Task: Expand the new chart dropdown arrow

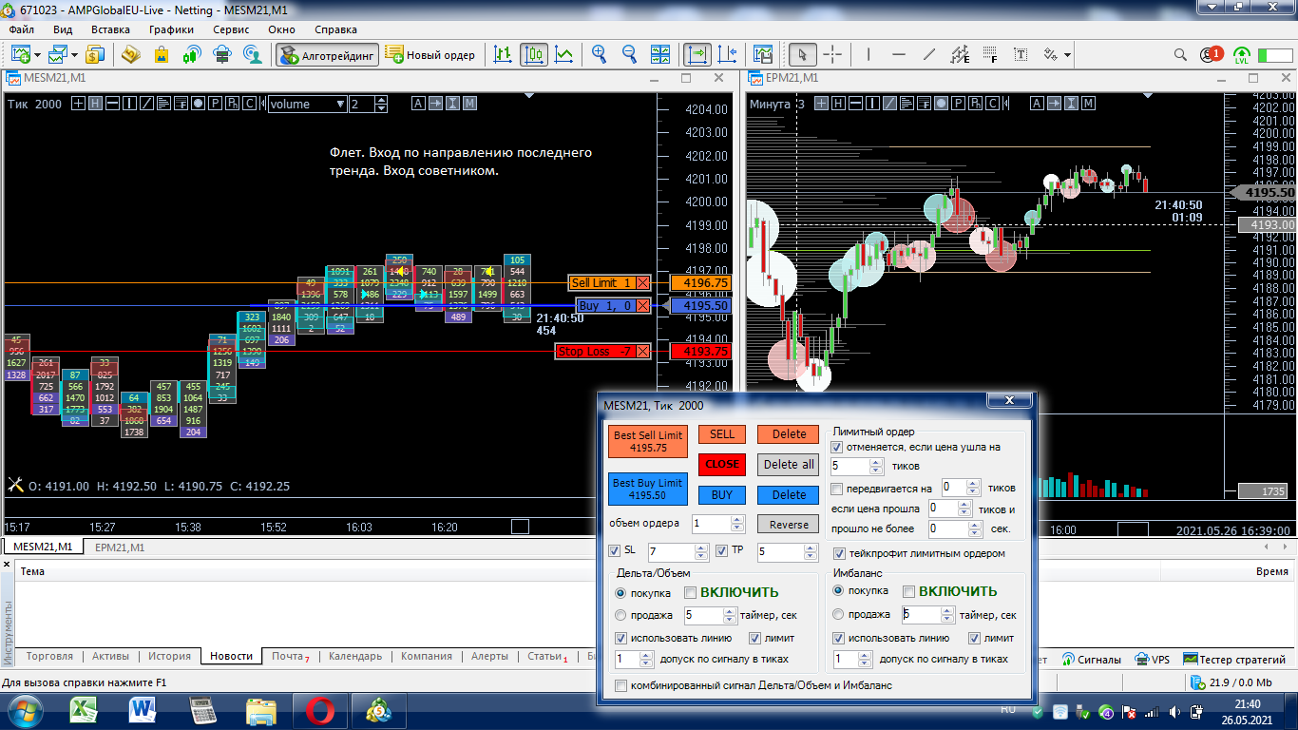Action: pyautogui.click(x=37, y=55)
